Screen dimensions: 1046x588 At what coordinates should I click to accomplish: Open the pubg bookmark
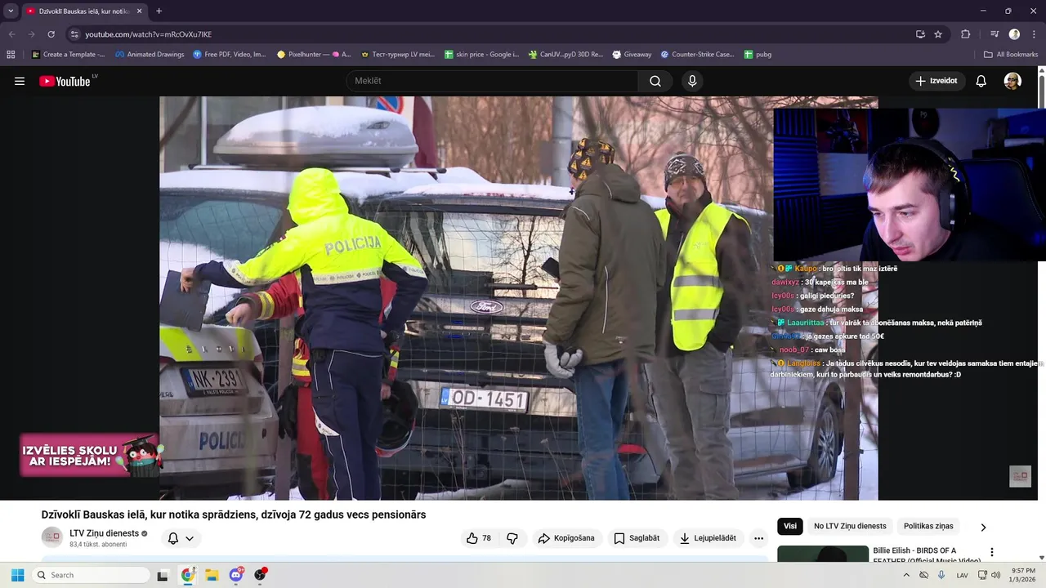point(758,55)
